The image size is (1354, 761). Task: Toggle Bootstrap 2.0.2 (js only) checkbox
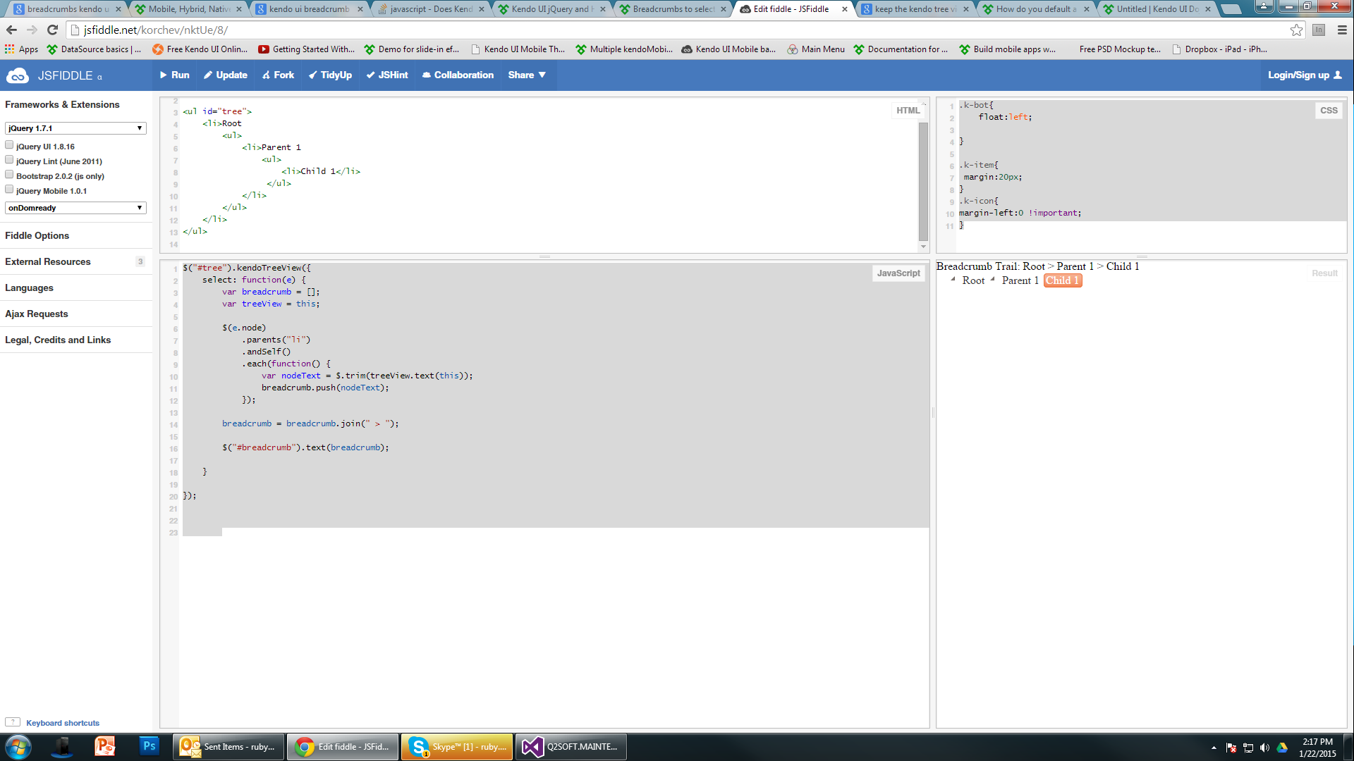click(x=9, y=175)
